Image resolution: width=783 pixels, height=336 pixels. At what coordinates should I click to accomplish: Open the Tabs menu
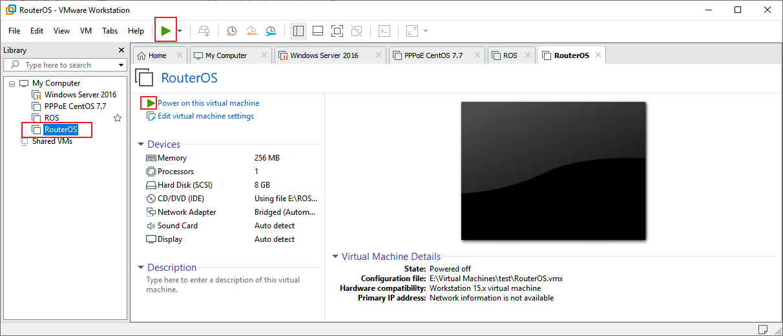[110, 31]
